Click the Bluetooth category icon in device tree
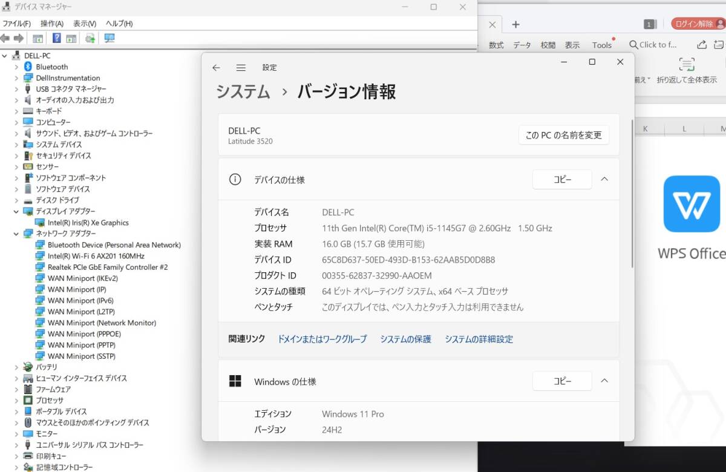Viewport: 726px width, 472px height. click(28, 67)
